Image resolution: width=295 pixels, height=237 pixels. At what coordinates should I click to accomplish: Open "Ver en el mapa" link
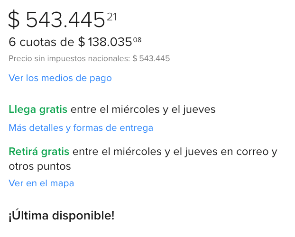tap(41, 183)
